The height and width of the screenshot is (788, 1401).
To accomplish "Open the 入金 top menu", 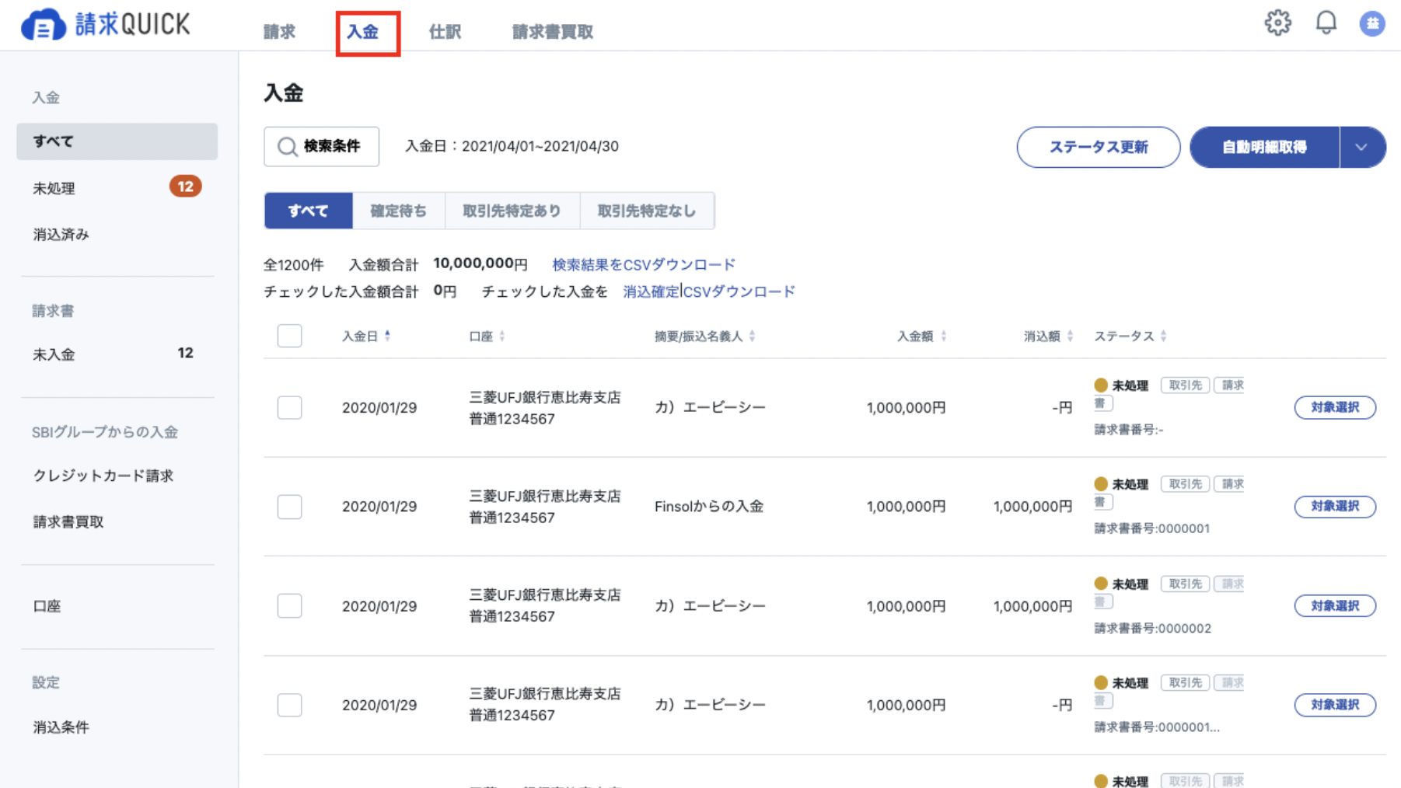I will pyautogui.click(x=362, y=32).
